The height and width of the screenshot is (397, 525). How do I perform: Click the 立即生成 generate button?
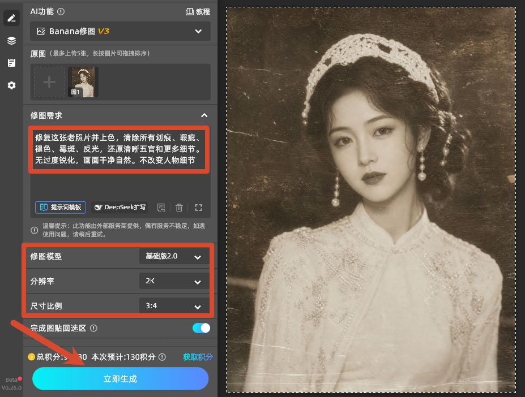[120, 378]
